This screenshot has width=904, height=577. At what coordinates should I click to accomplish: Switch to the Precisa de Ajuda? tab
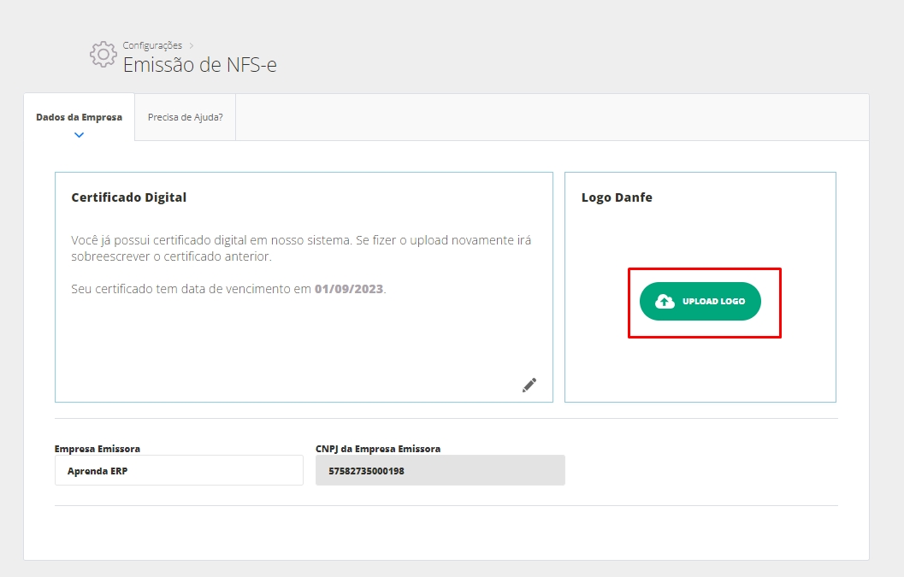click(185, 117)
